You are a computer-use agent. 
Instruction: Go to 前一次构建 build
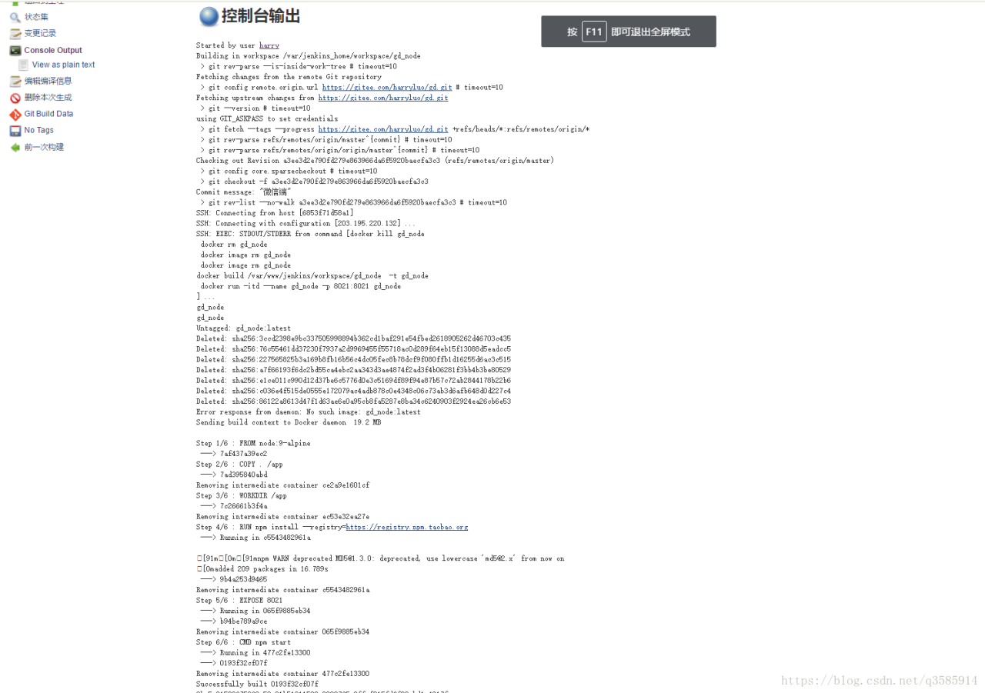pyautogui.click(x=44, y=147)
